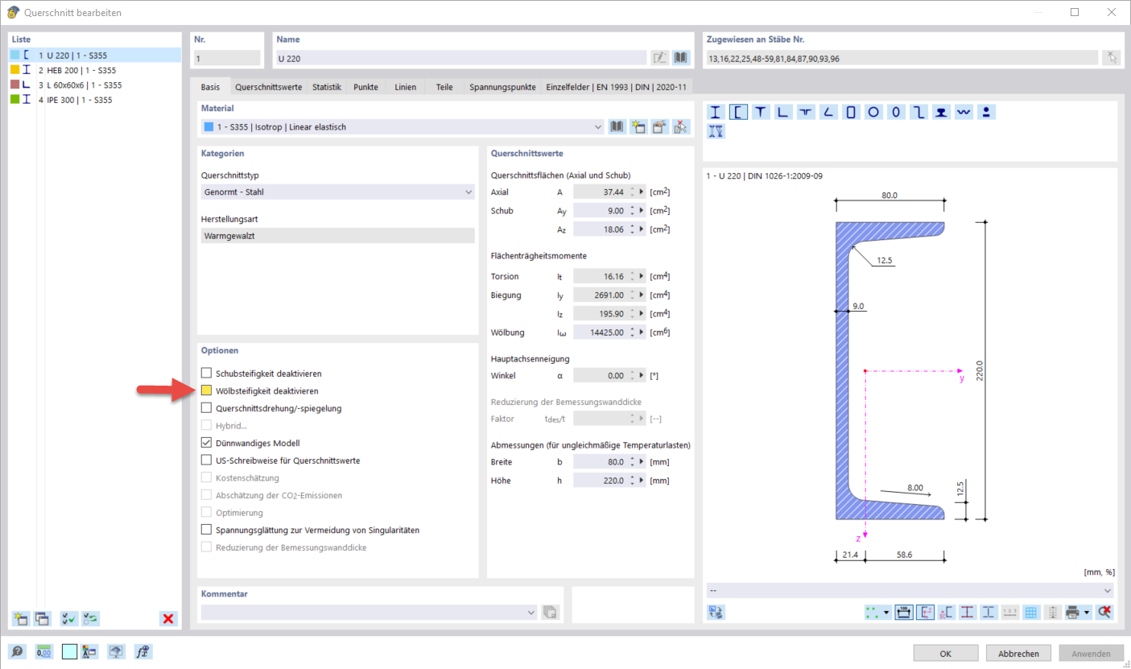
Task: Expand the Kommentar combo box
Action: click(x=531, y=613)
